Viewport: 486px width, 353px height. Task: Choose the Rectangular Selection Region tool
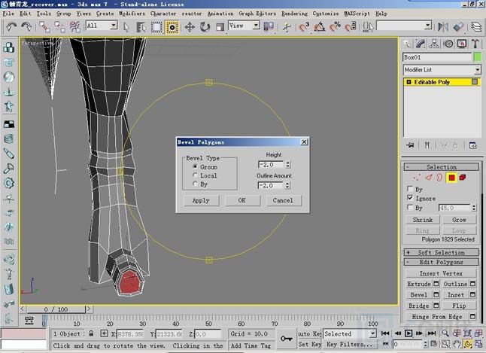pyautogui.click(x=156, y=27)
